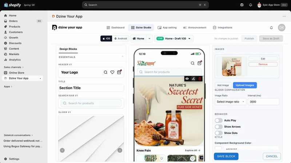
Task: Remove the slider image
Action: tap(263, 64)
